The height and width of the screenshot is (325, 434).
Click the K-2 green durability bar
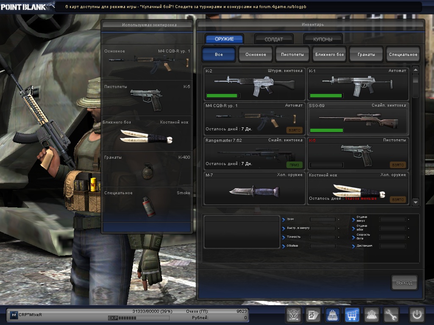(x=223, y=96)
